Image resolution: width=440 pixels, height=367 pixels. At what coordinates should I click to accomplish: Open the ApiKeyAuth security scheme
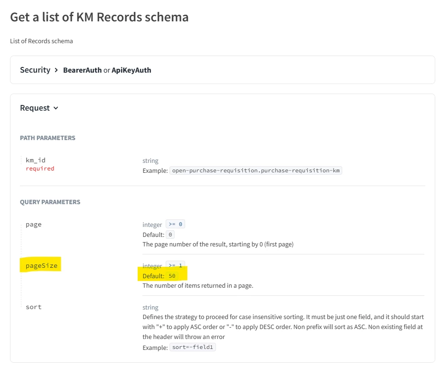point(131,70)
